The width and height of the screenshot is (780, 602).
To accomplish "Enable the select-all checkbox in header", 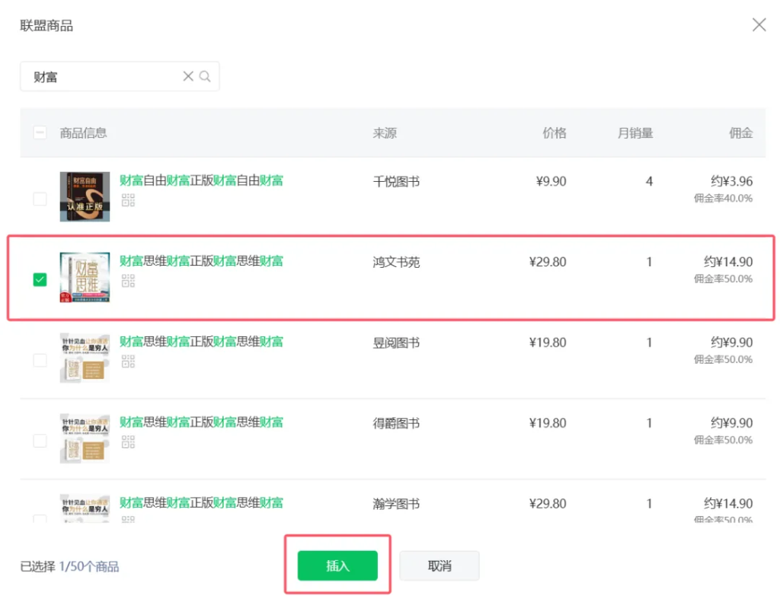I will click(40, 133).
